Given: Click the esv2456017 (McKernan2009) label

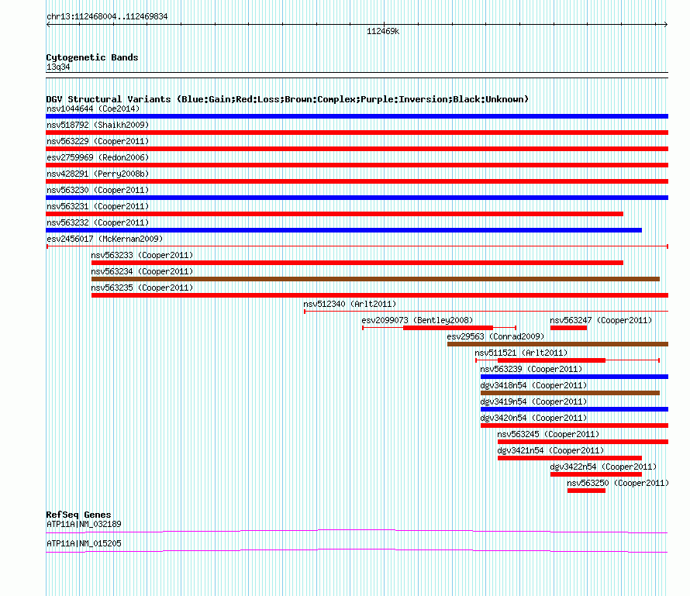Looking at the screenshot, I should 105,239.
